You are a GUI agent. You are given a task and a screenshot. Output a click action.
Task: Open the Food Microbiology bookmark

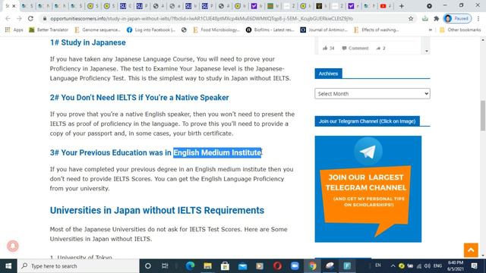216,30
